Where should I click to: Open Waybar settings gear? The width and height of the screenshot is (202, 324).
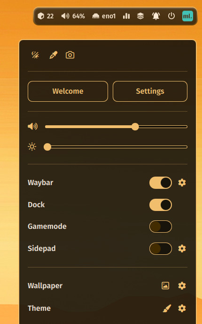[x=182, y=183]
